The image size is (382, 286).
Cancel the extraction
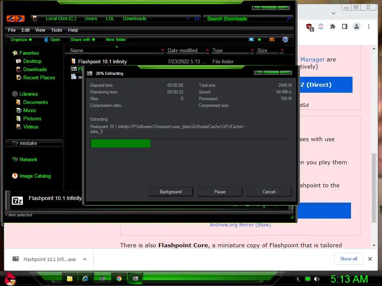(269, 192)
